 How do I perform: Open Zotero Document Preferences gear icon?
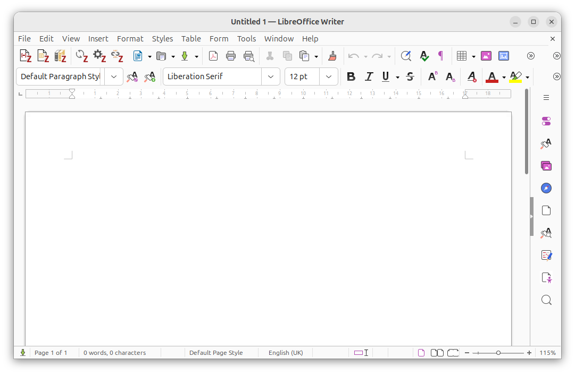(x=99, y=56)
